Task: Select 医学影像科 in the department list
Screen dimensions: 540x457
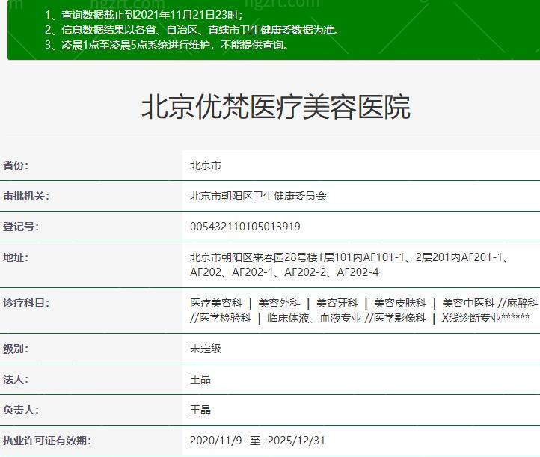Action: click(x=400, y=318)
